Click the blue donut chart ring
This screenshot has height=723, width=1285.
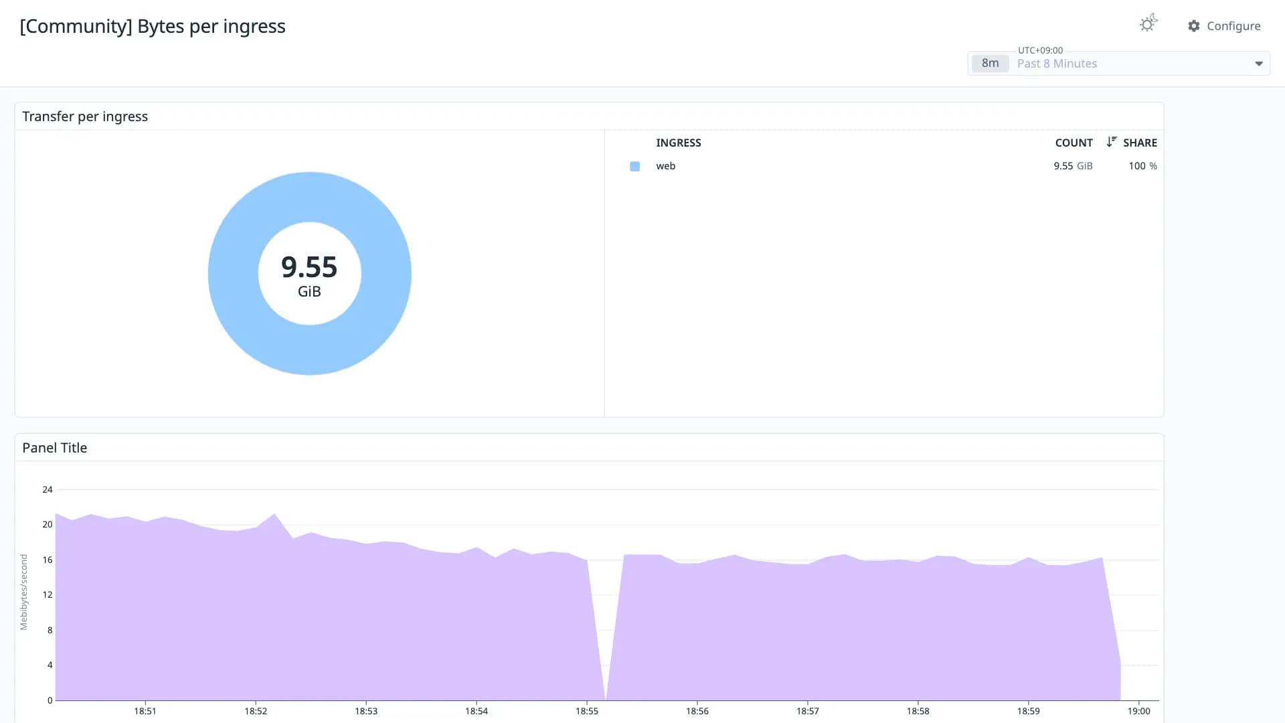310,197
